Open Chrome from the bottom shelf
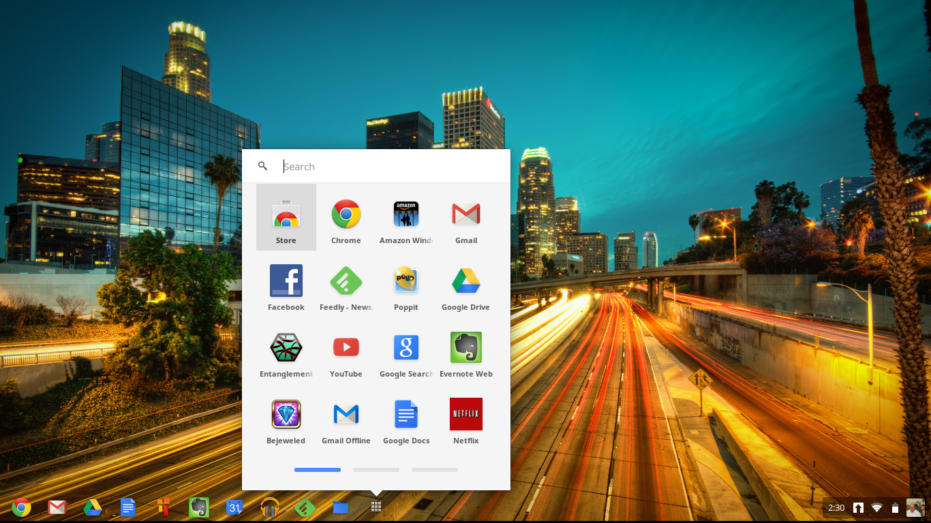931x523 pixels. click(21, 507)
